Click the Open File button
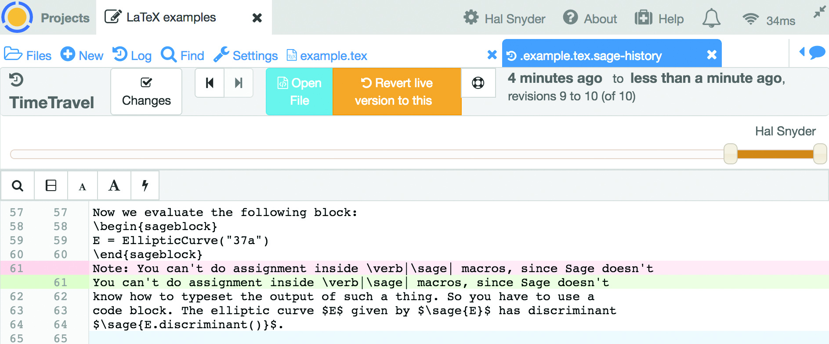This screenshot has width=829, height=344. 299,92
